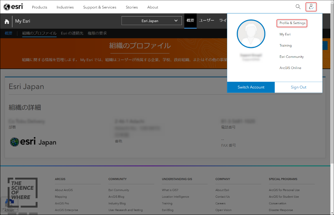Open Conservation footer link
The image size is (334, 215).
tap(277, 203)
